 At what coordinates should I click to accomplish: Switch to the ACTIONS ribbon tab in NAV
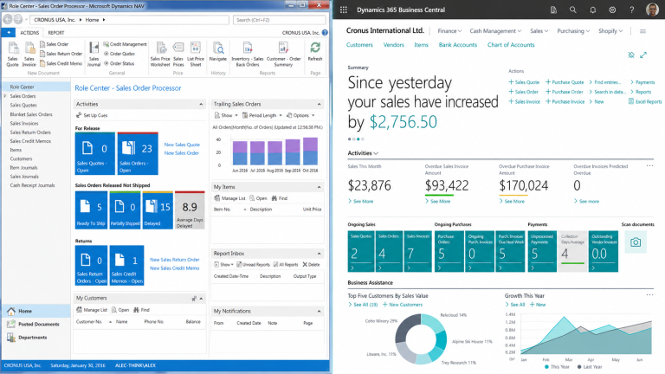click(29, 33)
